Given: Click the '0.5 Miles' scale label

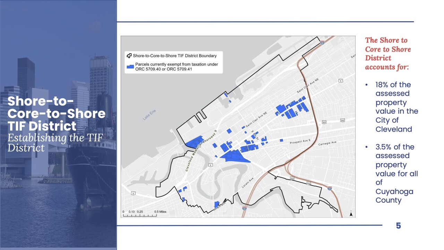Looking at the screenshot, I should (x=161, y=212).
